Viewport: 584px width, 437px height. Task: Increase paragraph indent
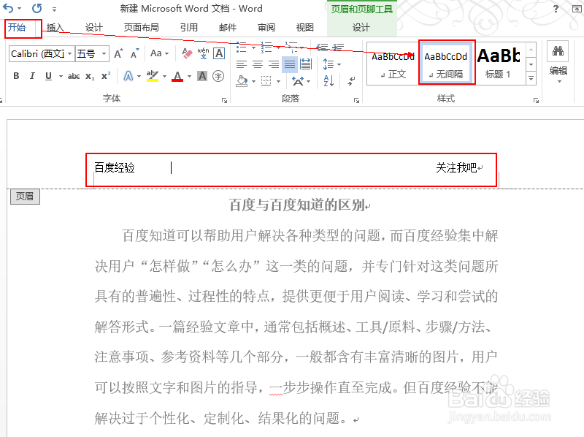tap(338, 47)
